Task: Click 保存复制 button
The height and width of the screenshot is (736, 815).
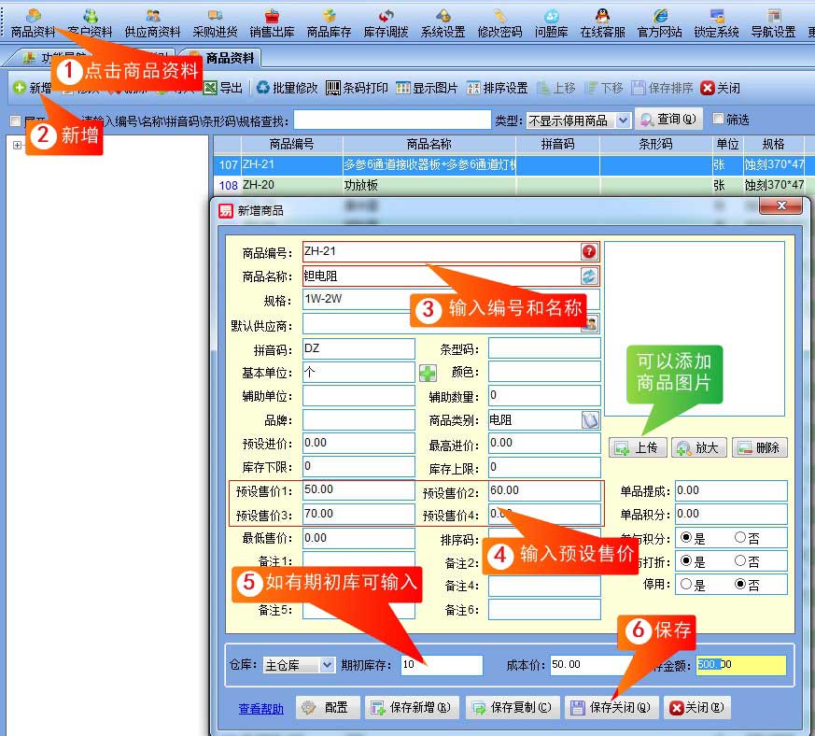Action: tap(513, 707)
